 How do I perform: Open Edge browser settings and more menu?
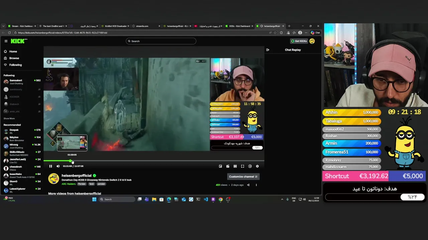(306, 33)
